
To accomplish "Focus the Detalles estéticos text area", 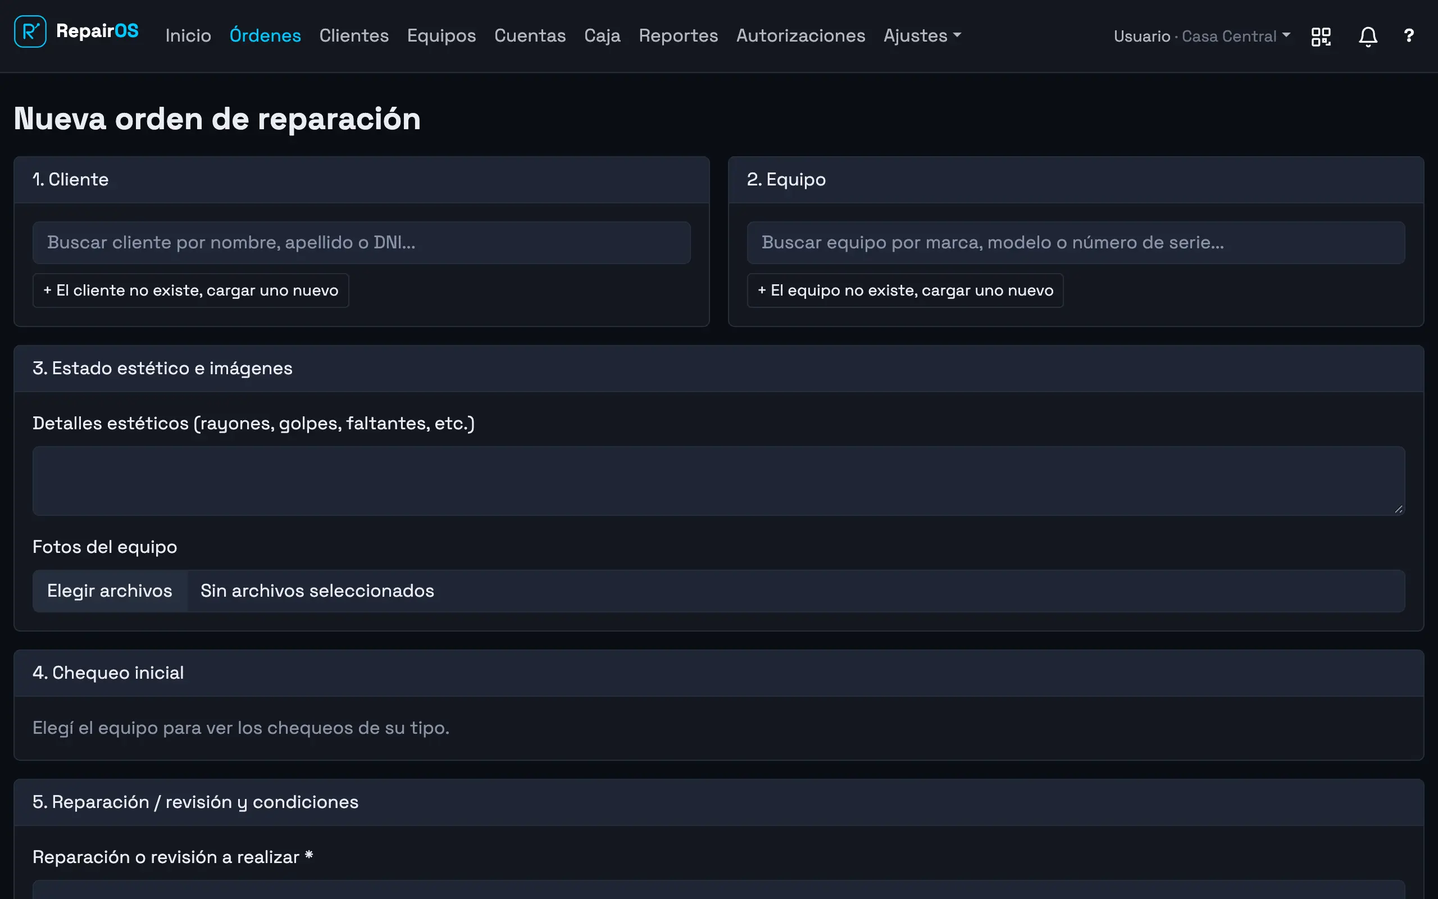I will point(718,480).
